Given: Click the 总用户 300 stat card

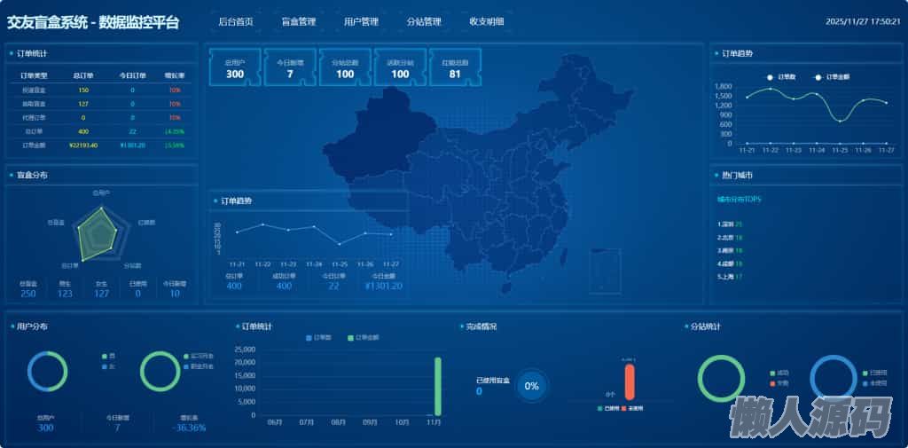Looking at the screenshot, I should [x=234, y=67].
